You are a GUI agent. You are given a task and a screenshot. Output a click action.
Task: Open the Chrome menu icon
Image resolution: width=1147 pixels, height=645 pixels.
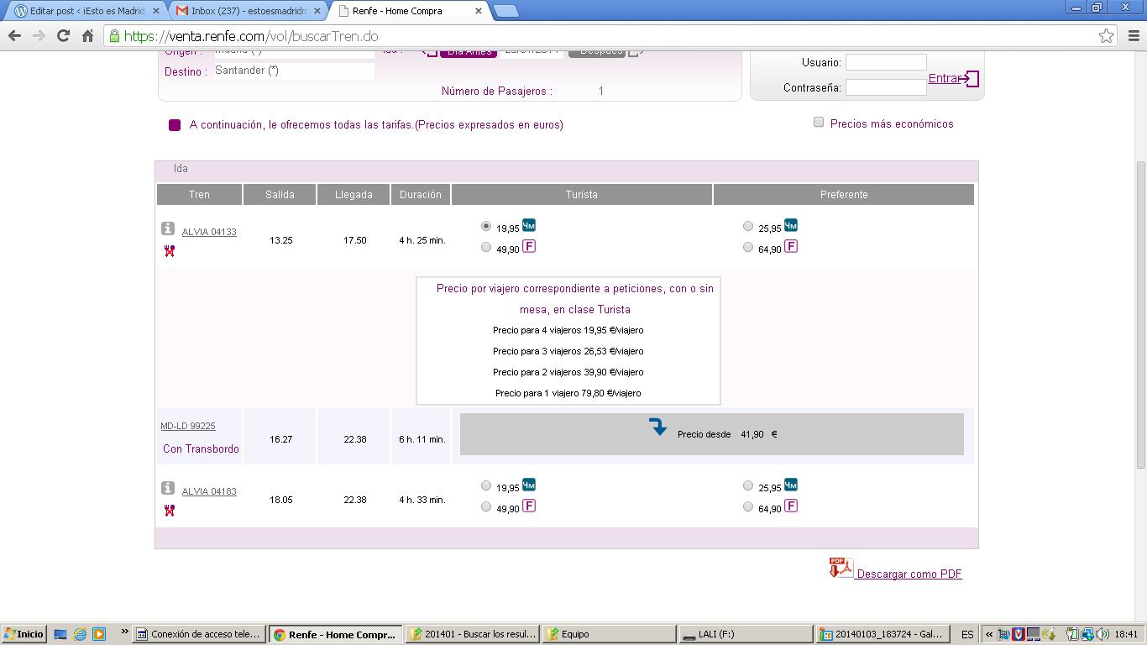click(1134, 35)
